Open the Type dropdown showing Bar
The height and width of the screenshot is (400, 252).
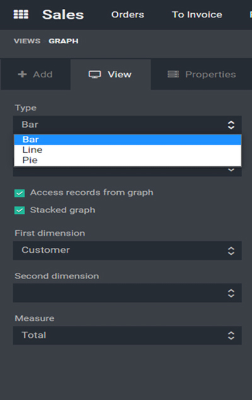tap(127, 125)
